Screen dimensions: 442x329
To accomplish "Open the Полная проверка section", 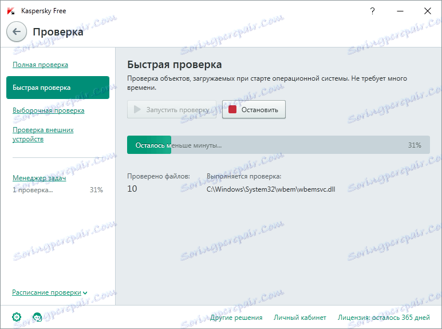I will pos(40,65).
